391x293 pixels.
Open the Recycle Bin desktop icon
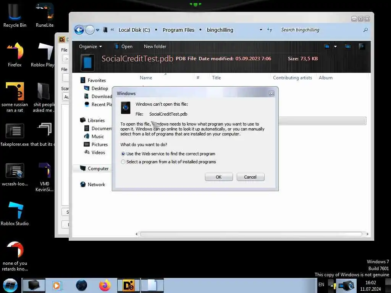pyautogui.click(x=15, y=14)
